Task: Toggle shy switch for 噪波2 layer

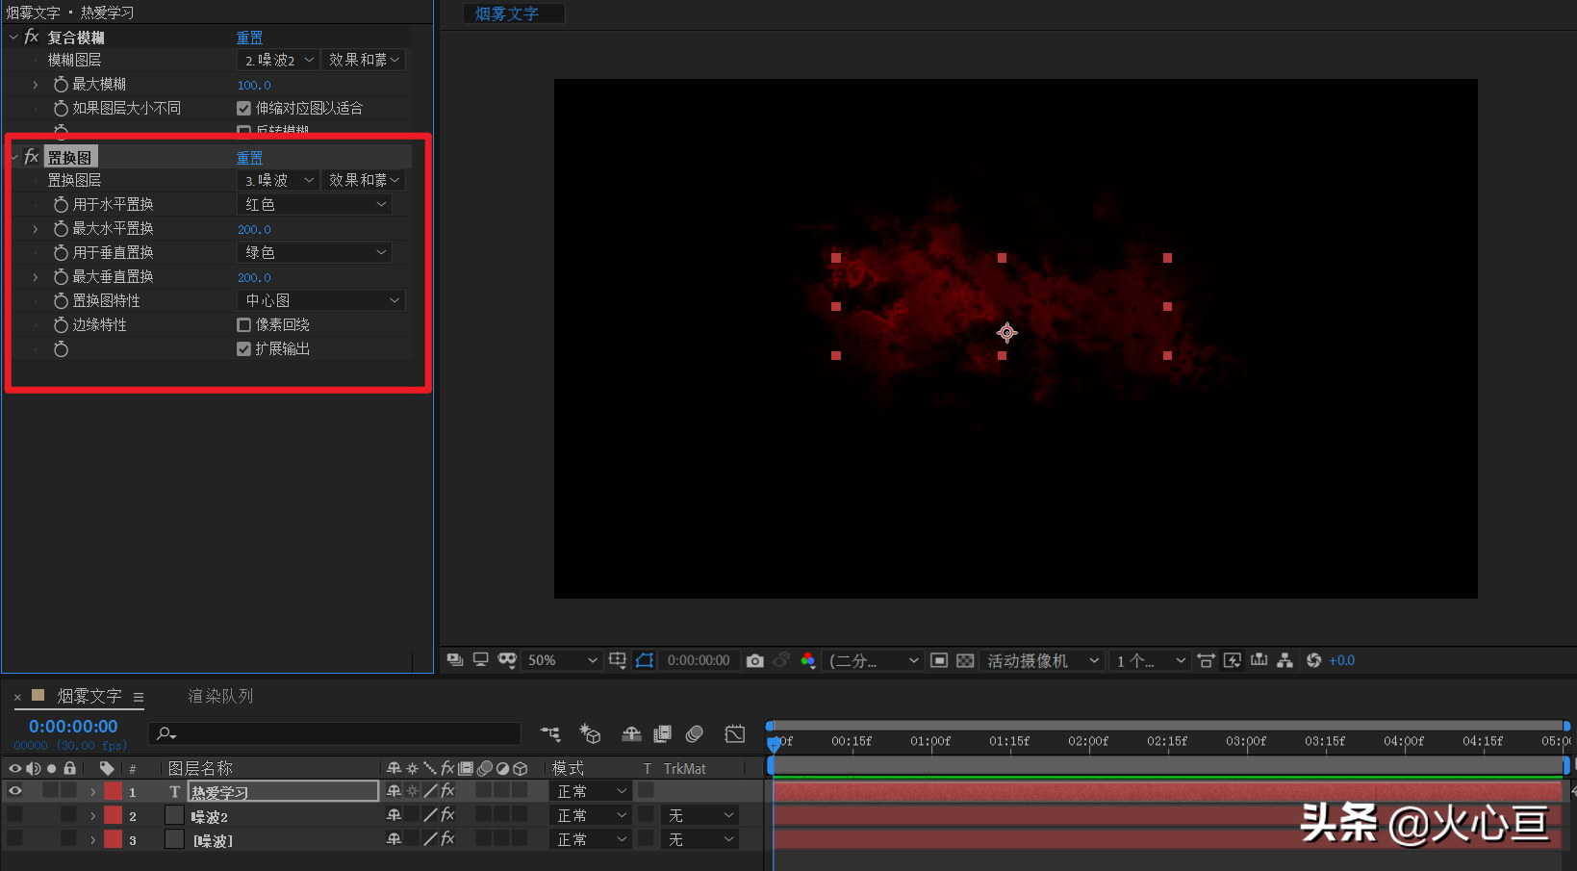Action: (394, 815)
